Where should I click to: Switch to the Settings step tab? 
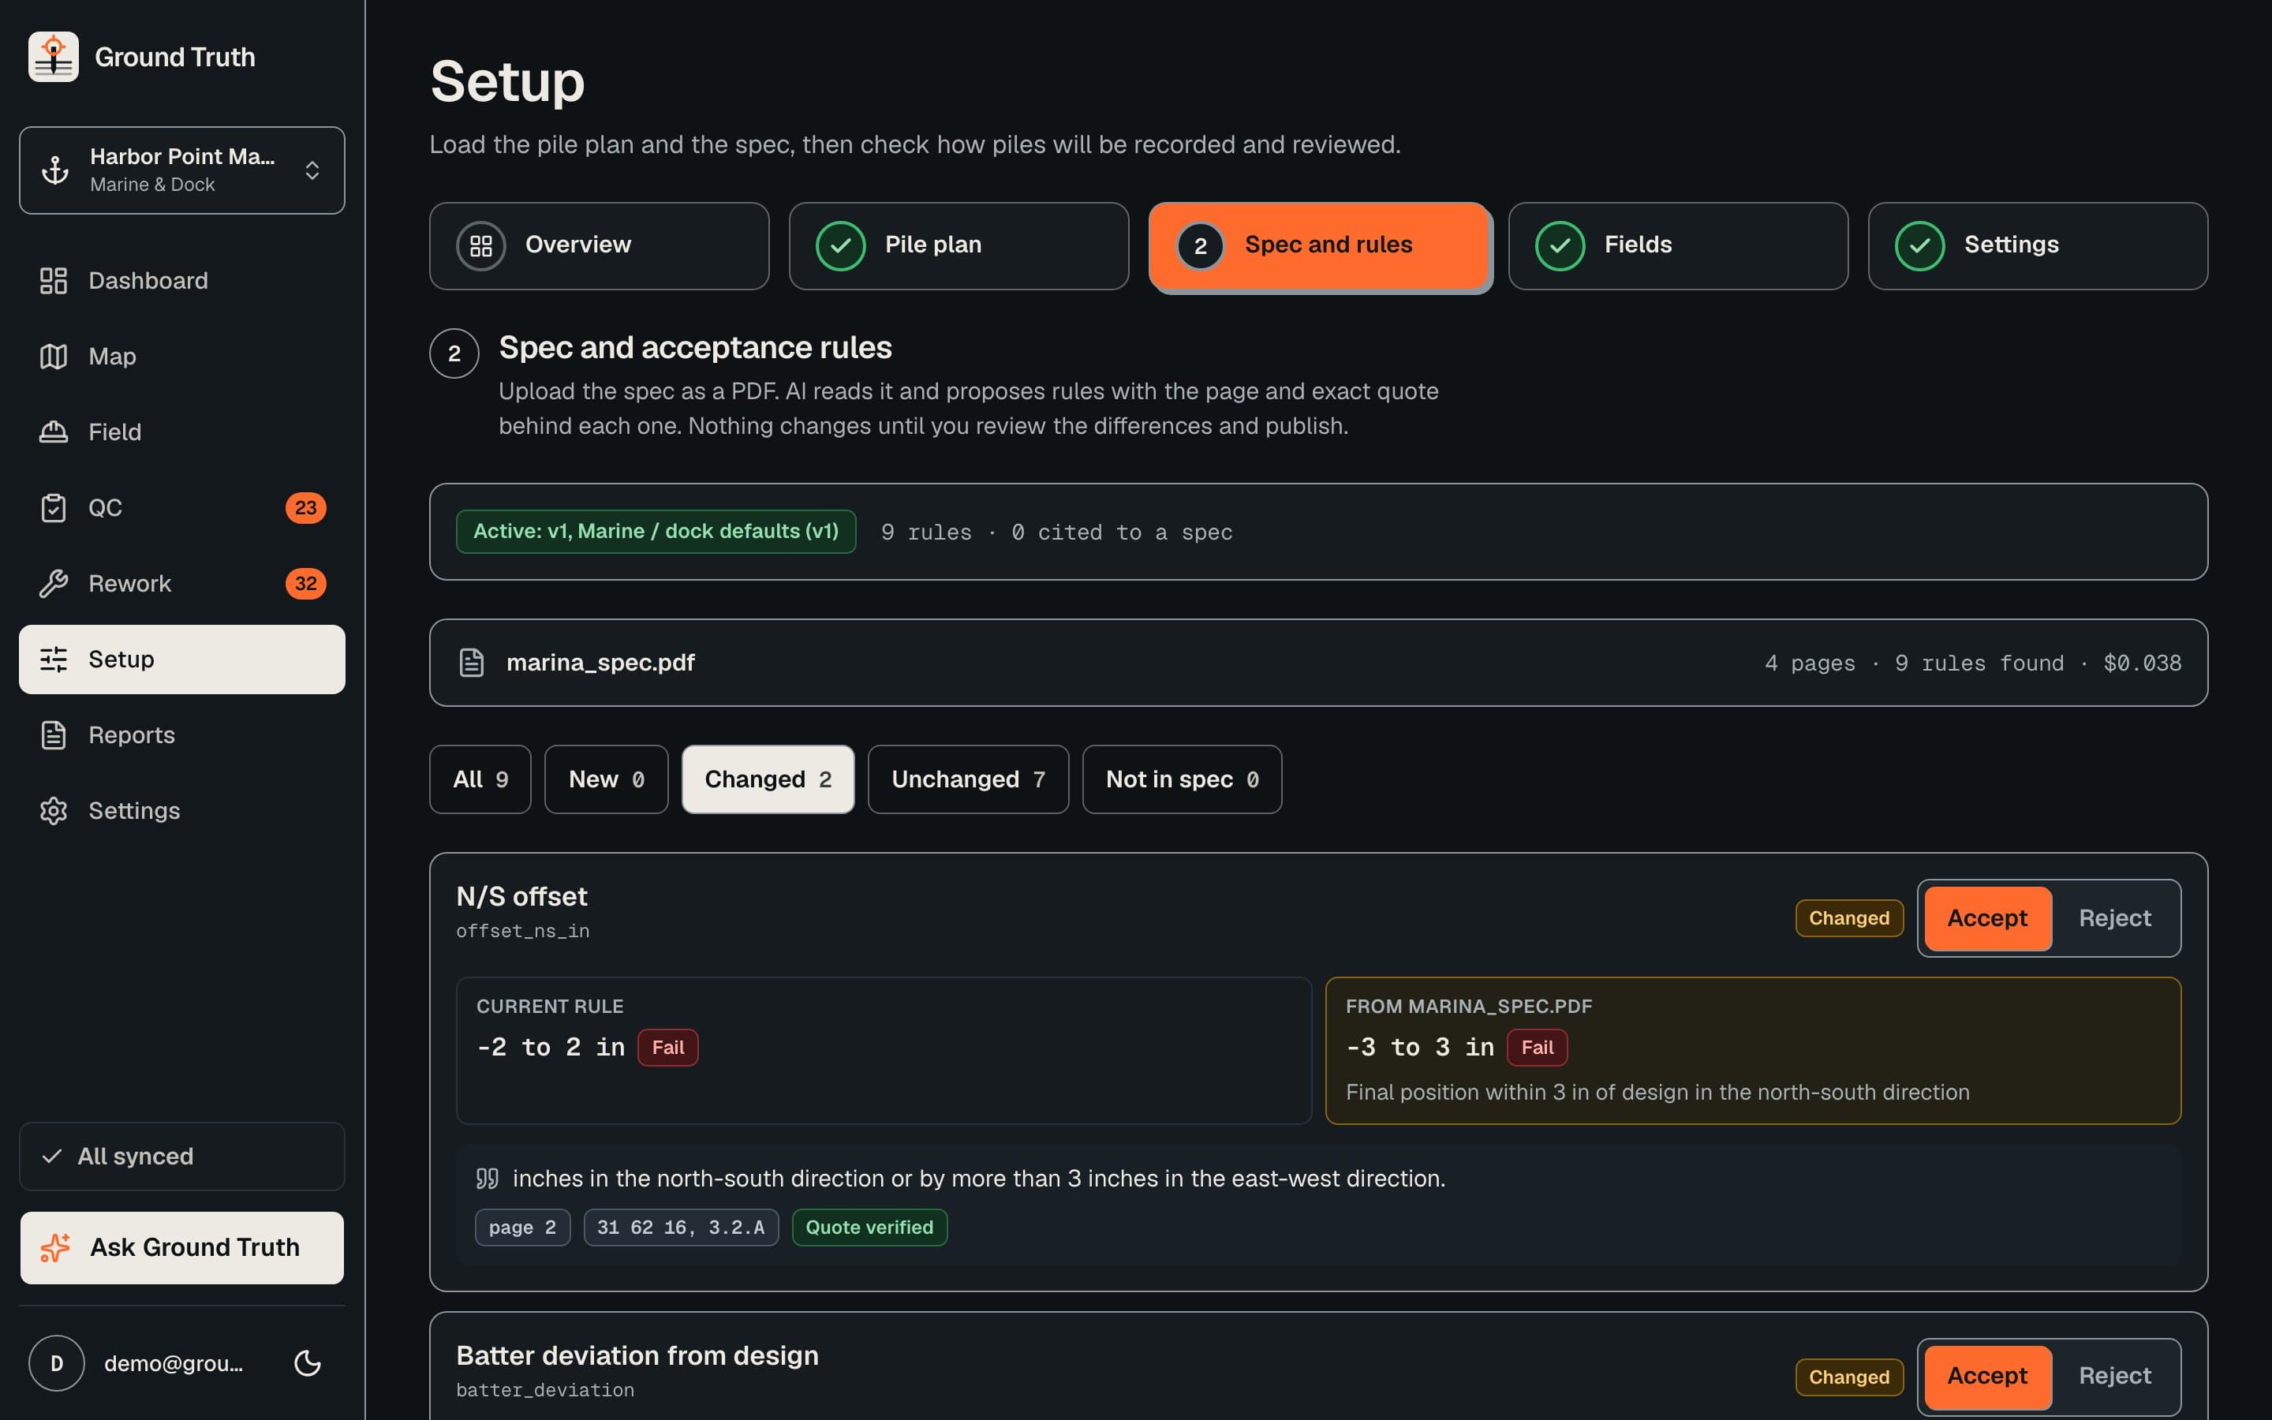coord(2038,246)
